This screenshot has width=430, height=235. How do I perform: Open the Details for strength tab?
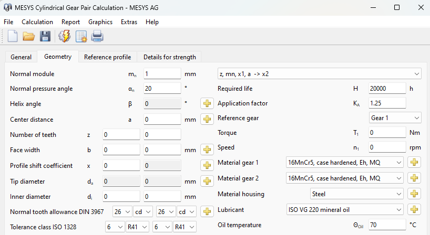pos(169,57)
